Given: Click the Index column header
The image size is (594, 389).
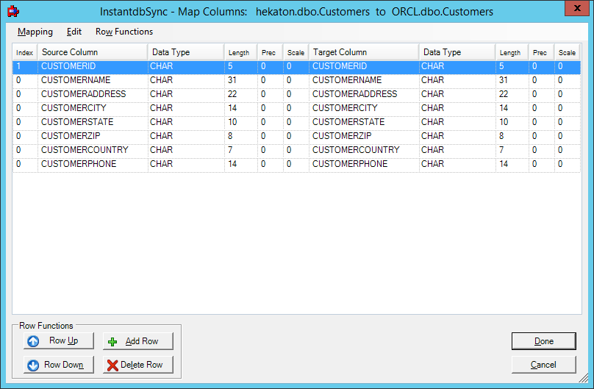Looking at the screenshot, I should tap(24, 52).
